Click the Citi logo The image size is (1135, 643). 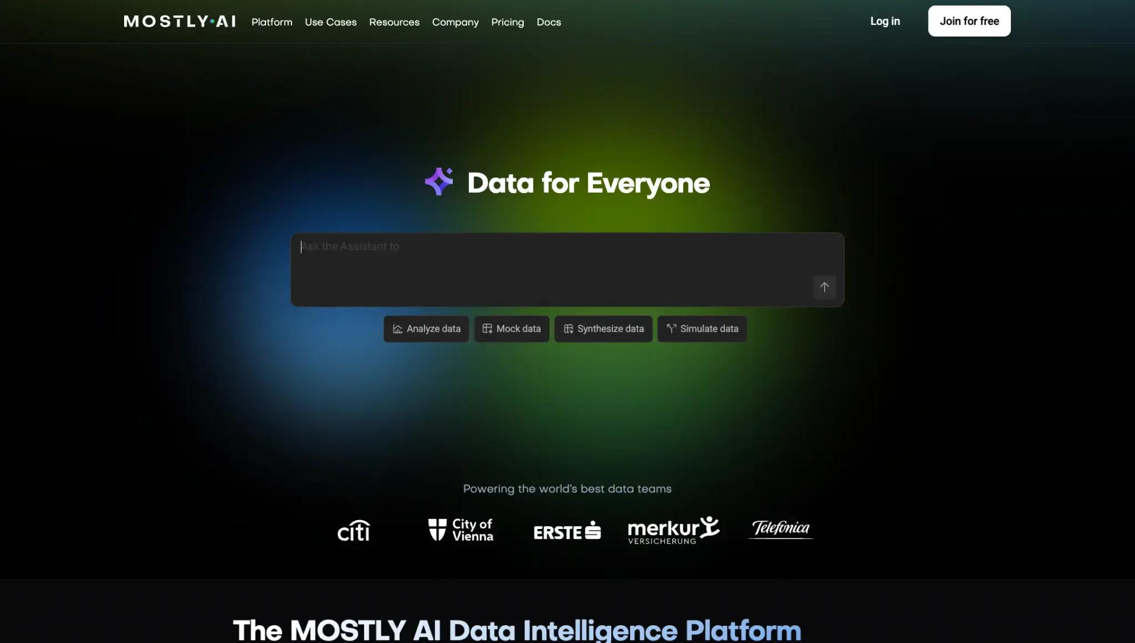[x=353, y=530]
